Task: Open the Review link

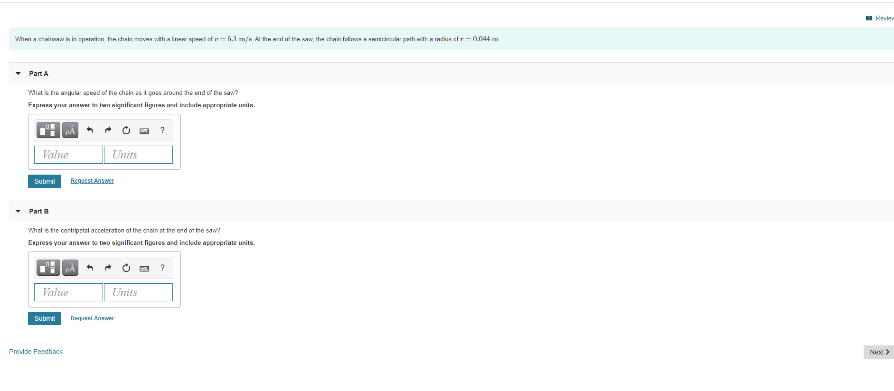Action: [880, 18]
